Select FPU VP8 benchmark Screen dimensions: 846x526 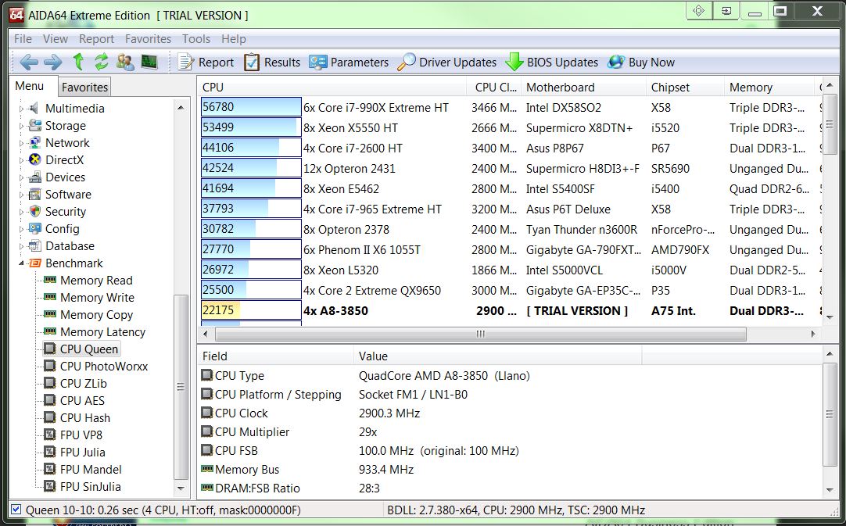click(x=81, y=435)
